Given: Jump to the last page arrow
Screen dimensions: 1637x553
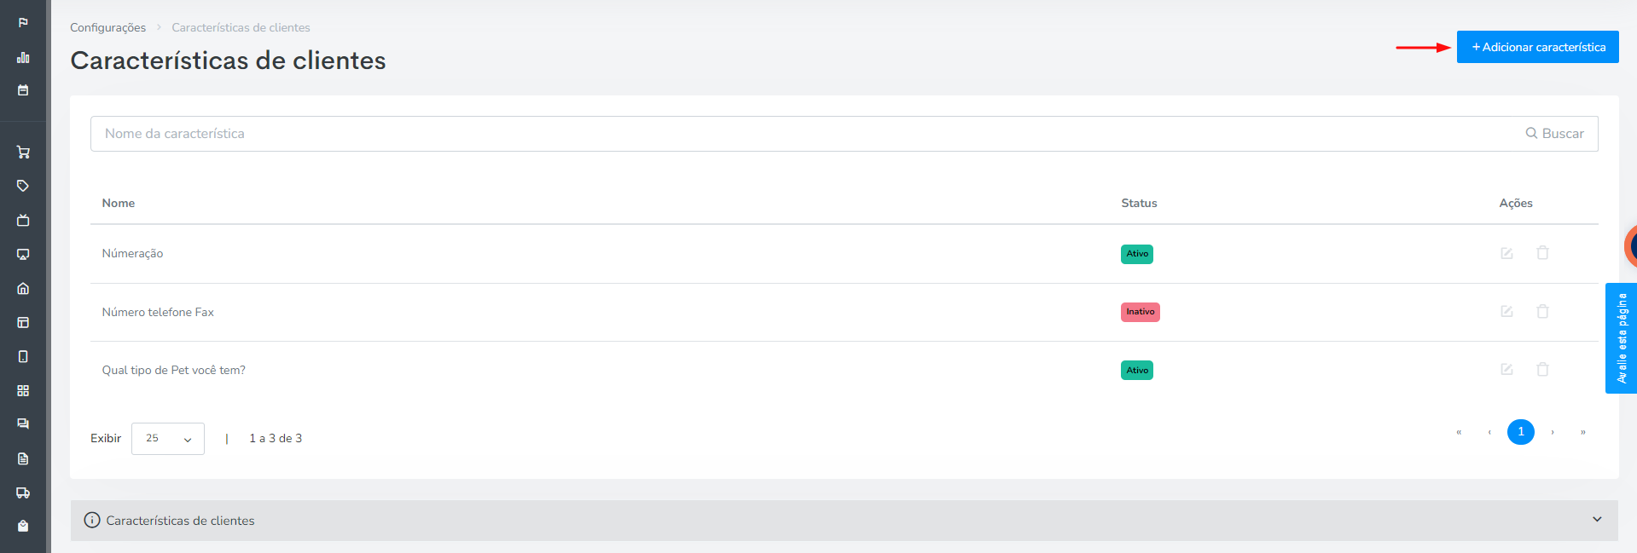Looking at the screenshot, I should pyautogui.click(x=1582, y=432).
